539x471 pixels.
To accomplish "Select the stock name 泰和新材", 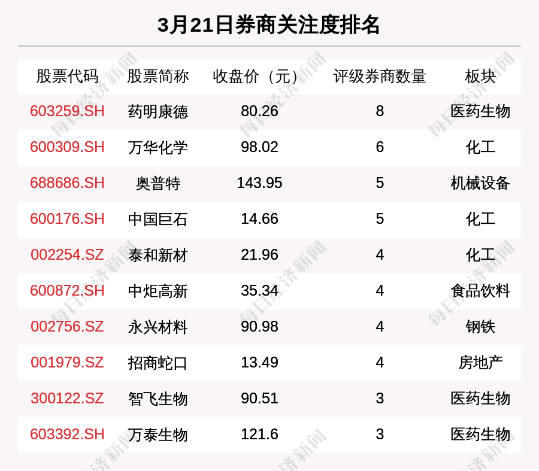I will (x=158, y=256).
